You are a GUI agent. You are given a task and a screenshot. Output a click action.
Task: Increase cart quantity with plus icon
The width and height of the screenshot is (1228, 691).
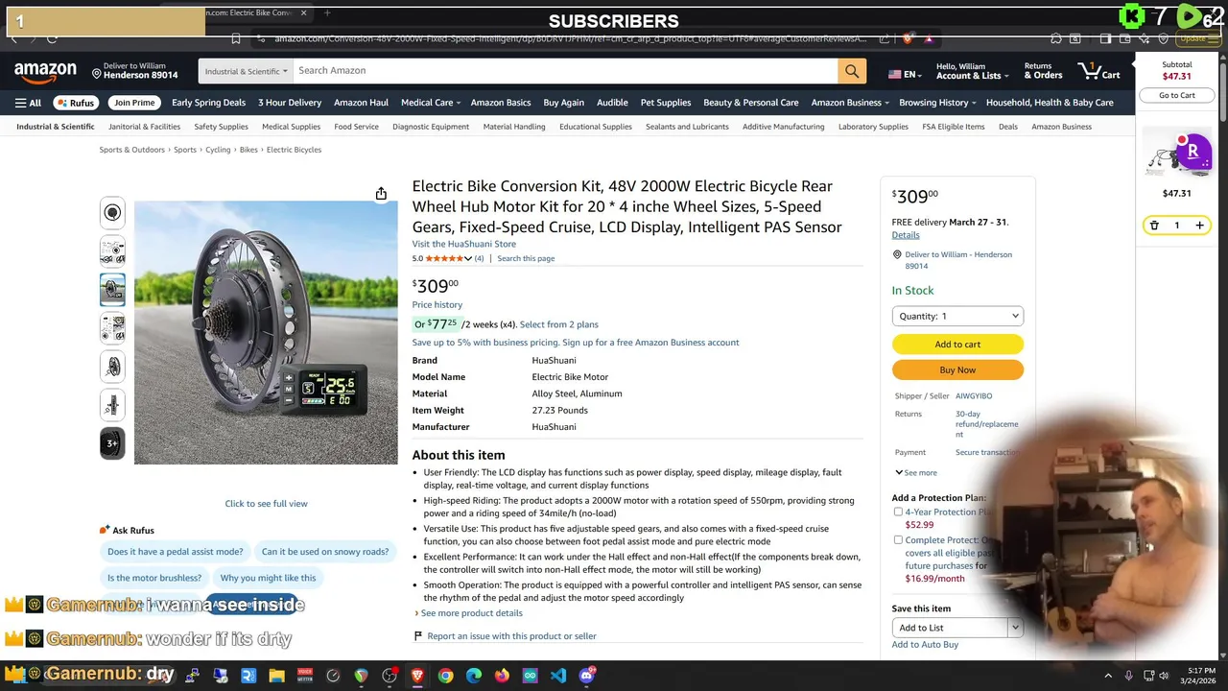(x=1199, y=226)
